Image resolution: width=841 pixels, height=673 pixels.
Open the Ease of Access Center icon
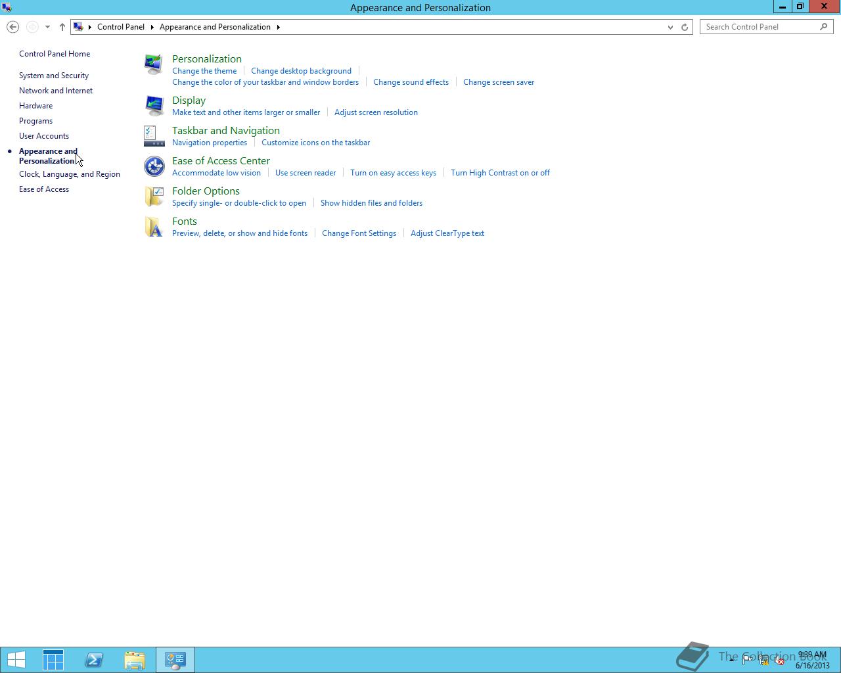click(154, 166)
